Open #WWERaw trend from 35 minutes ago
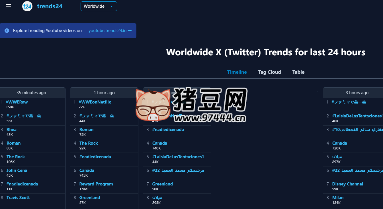 coord(17,102)
